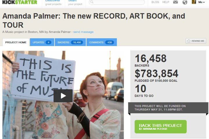Click the star icon on Remind Me
Image resolution: width=209 pixels, height=139 pixels.
coord(189,41)
